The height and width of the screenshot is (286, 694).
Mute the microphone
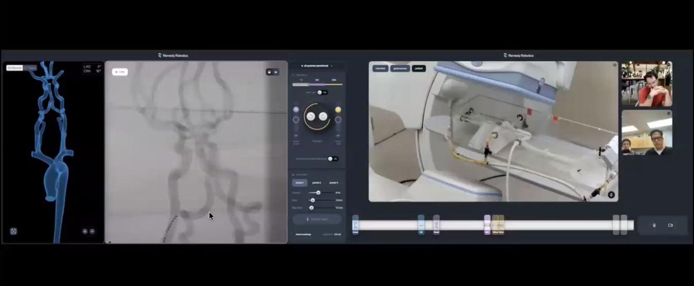click(x=654, y=225)
